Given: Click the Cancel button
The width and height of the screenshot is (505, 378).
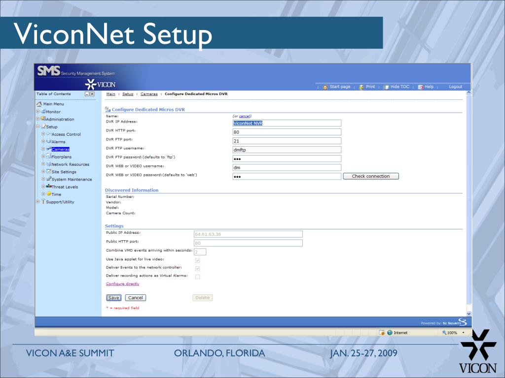Looking at the screenshot, I should coord(135,298).
